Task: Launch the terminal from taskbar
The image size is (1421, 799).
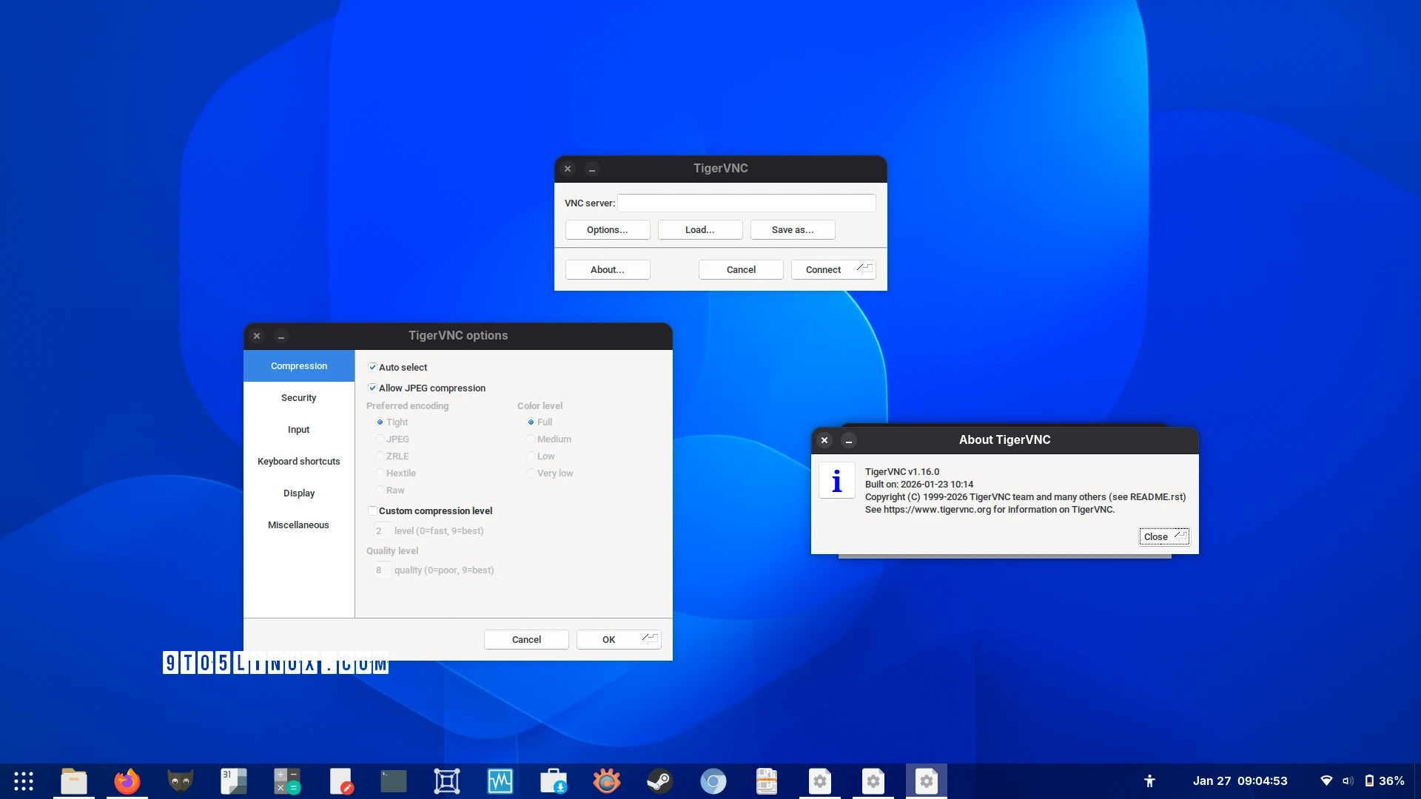Action: 393,781
